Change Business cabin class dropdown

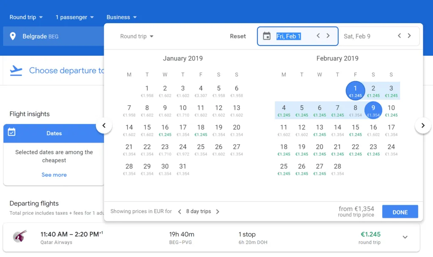(122, 17)
